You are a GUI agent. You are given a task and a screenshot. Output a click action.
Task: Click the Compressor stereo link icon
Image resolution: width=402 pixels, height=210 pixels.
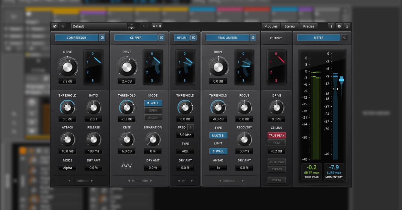tap(102, 38)
